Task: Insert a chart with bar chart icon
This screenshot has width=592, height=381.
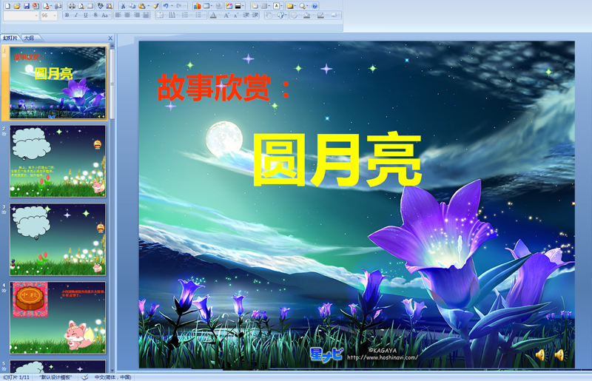Action: pos(197,6)
